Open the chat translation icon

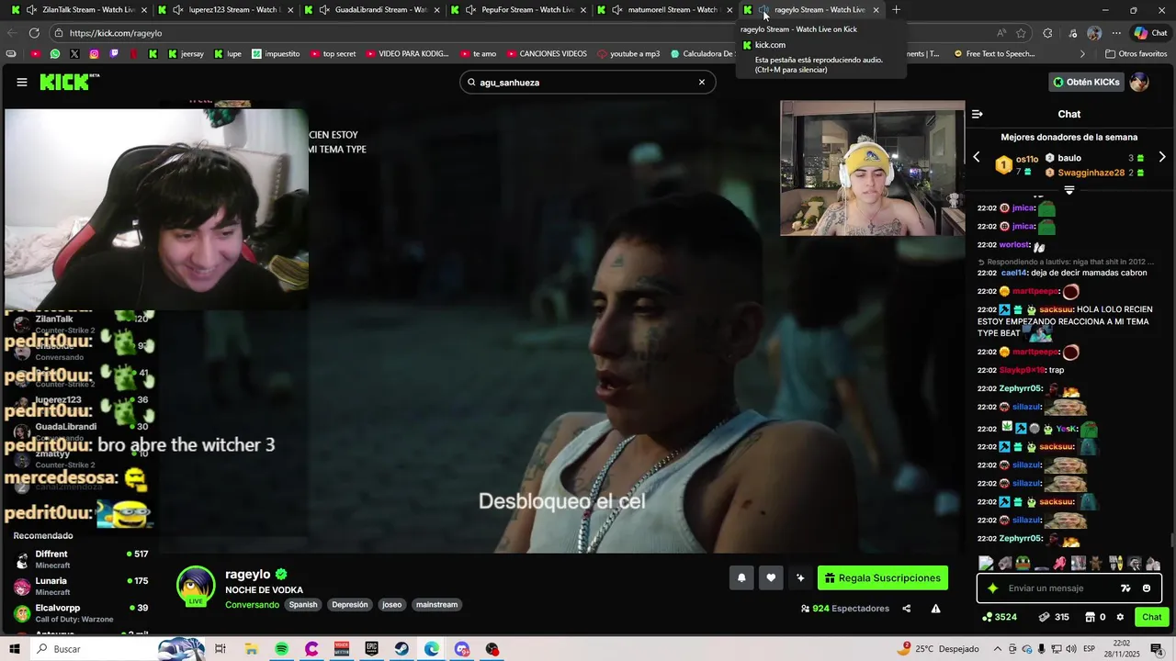click(1125, 588)
